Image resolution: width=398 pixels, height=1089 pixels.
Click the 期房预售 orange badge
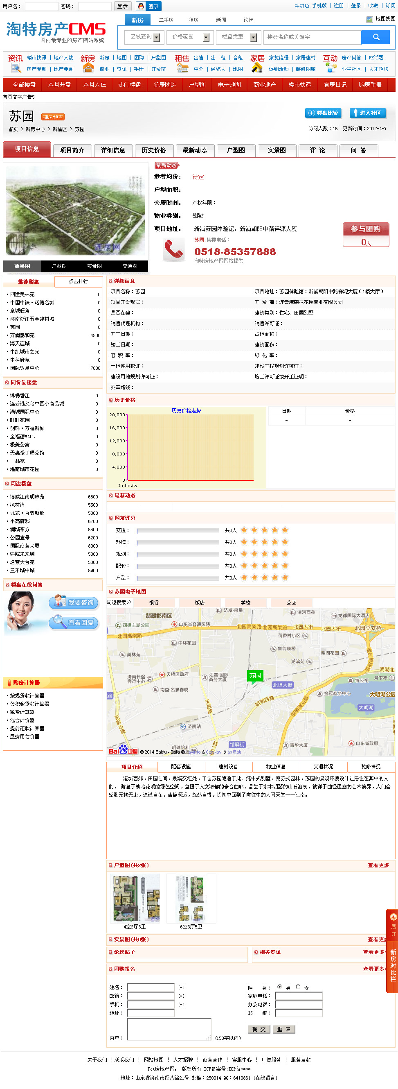(53, 117)
